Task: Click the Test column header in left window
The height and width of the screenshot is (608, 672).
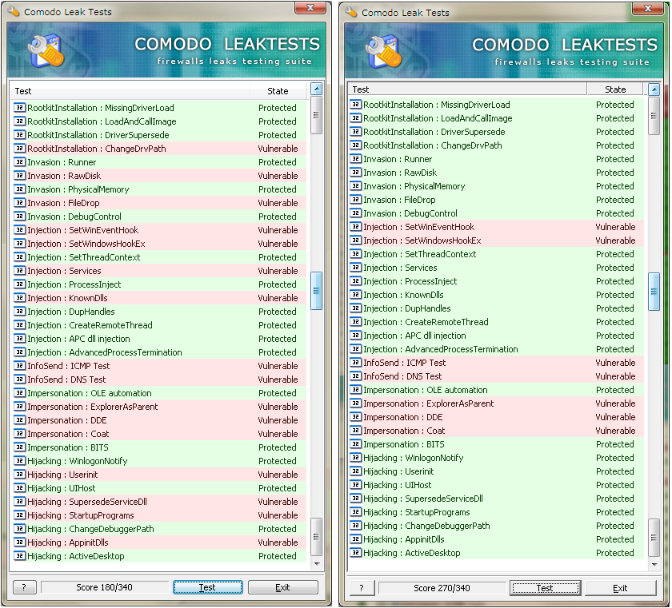Action: pyautogui.click(x=130, y=91)
